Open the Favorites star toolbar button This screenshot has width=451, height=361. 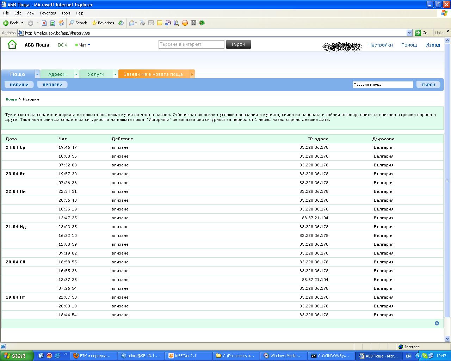pos(103,23)
